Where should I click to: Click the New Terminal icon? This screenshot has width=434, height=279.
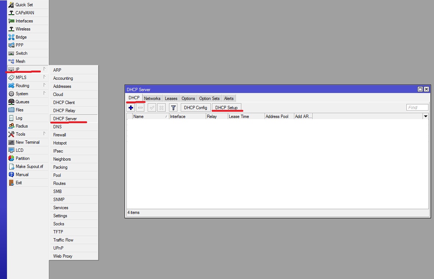[x=11, y=142]
